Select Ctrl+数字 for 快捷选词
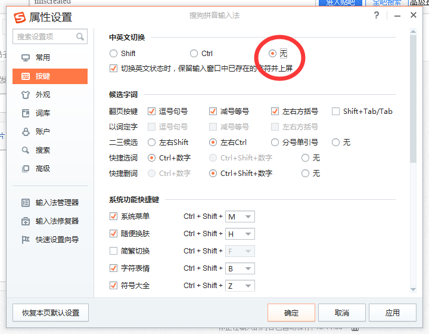The width and height of the screenshot is (429, 334). pyautogui.click(x=151, y=158)
